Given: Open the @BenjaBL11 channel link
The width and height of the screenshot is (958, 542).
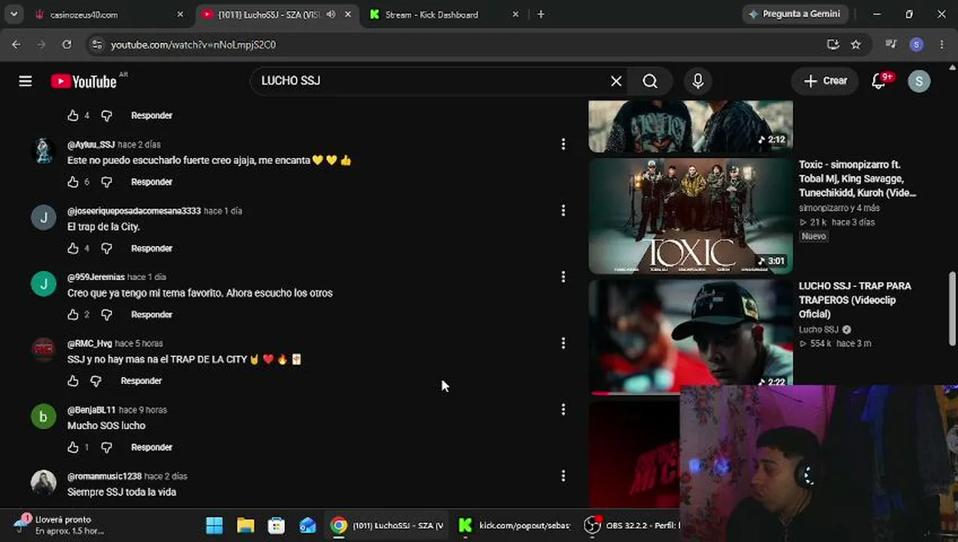Looking at the screenshot, I should tap(91, 410).
